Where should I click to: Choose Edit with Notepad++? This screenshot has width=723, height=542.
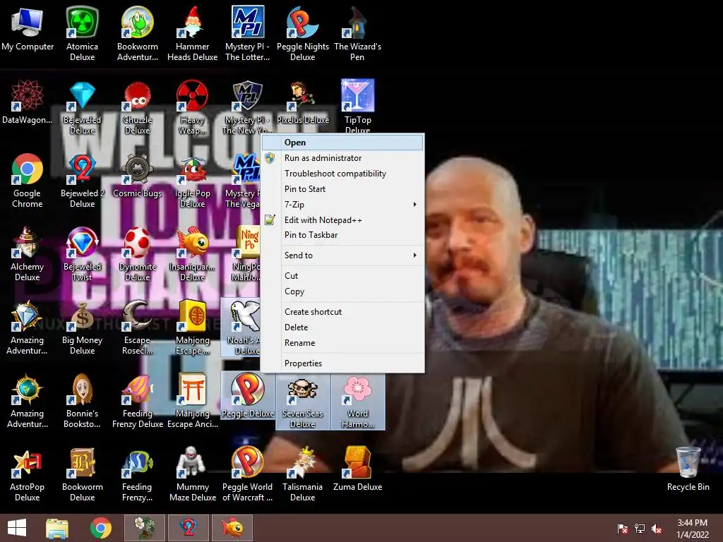(x=342, y=220)
